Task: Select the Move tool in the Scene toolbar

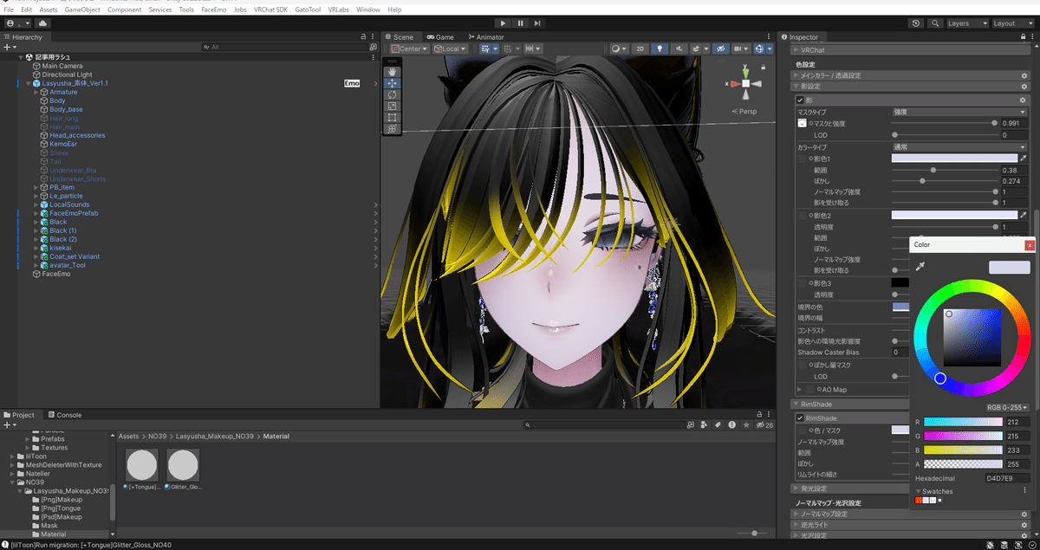Action: (x=393, y=83)
